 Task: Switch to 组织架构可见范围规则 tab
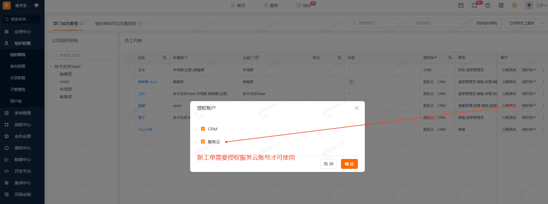116,24
